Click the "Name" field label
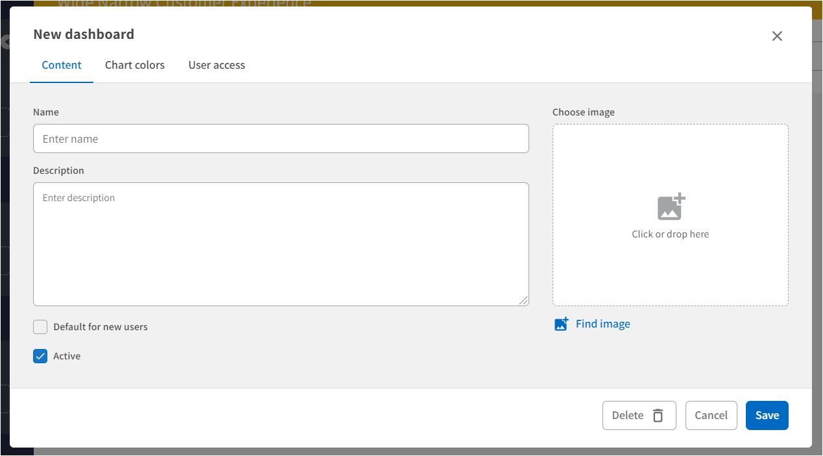Screen dimensions: 823x456 point(46,112)
